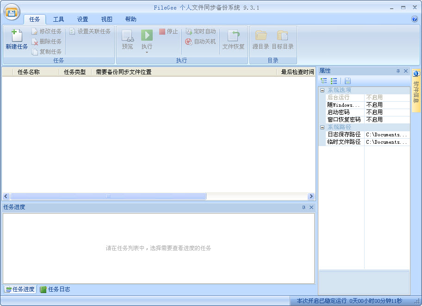Create a new task with 新建任务
Image resolution: width=422 pixels, height=306 pixels.
pyautogui.click(x=17, y=39)
